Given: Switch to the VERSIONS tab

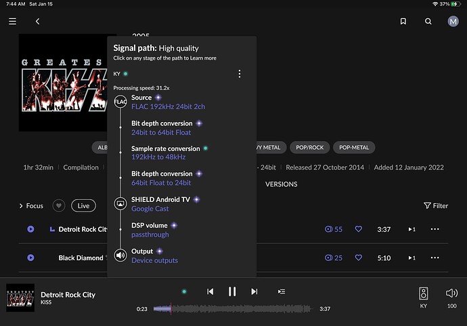Looking at the screenshot, I should 281,184.
